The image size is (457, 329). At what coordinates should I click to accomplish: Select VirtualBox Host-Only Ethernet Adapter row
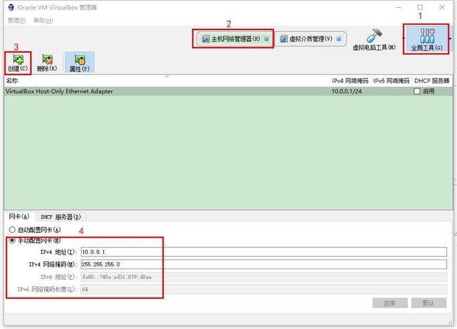228,91
